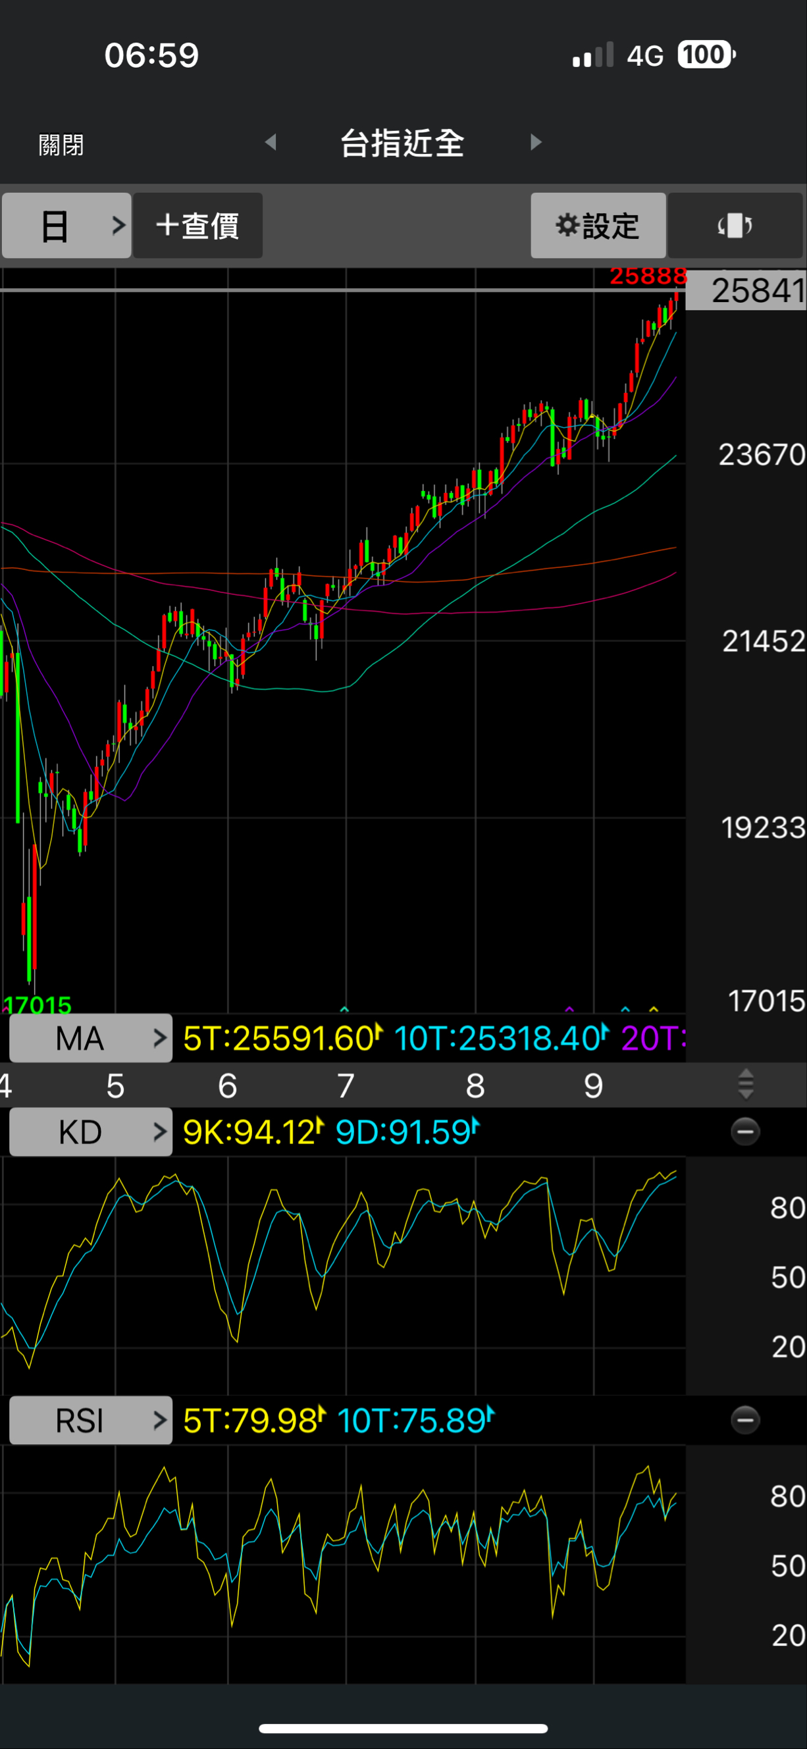Tap the green 17015 low price label

38,1005
